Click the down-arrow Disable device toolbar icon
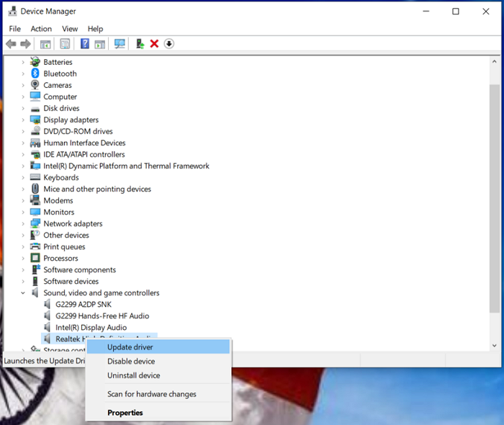This screenshot has height=425, width=504. (x=169, y=44)
